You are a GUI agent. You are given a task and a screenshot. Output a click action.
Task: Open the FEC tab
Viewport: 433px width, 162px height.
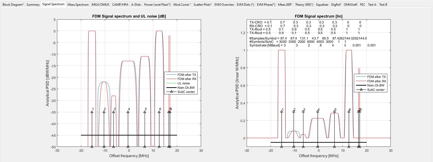(363, 5)
